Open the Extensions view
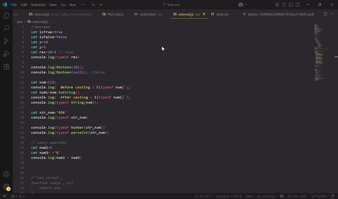The width and height of the screenshot is (338, 199). pos(6,67)
